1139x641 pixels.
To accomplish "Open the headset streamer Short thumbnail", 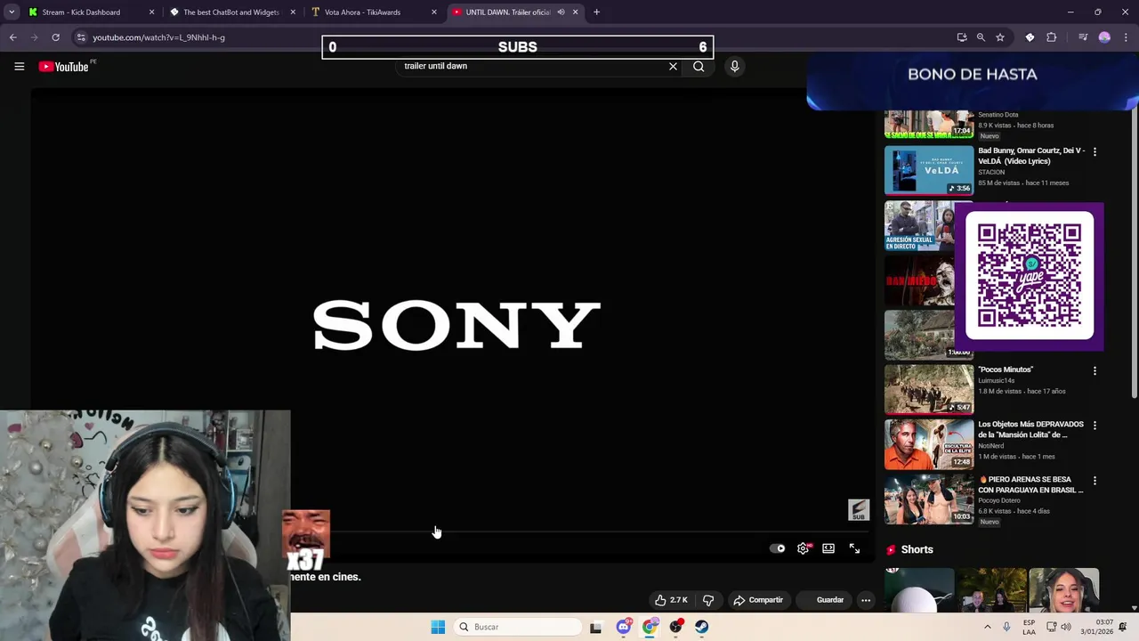I will point(1063,590).
